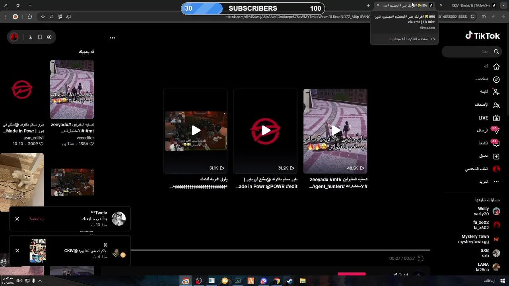Go to the LIVE section

click(489, 118)
